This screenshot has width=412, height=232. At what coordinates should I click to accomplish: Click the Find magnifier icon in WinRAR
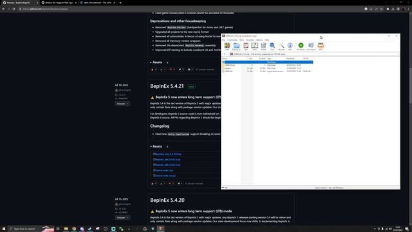pos(272,46)
